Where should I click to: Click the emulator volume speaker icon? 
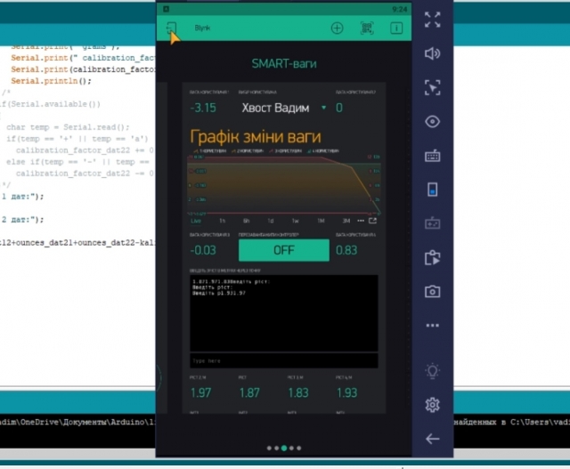click(x=432, y=53)
